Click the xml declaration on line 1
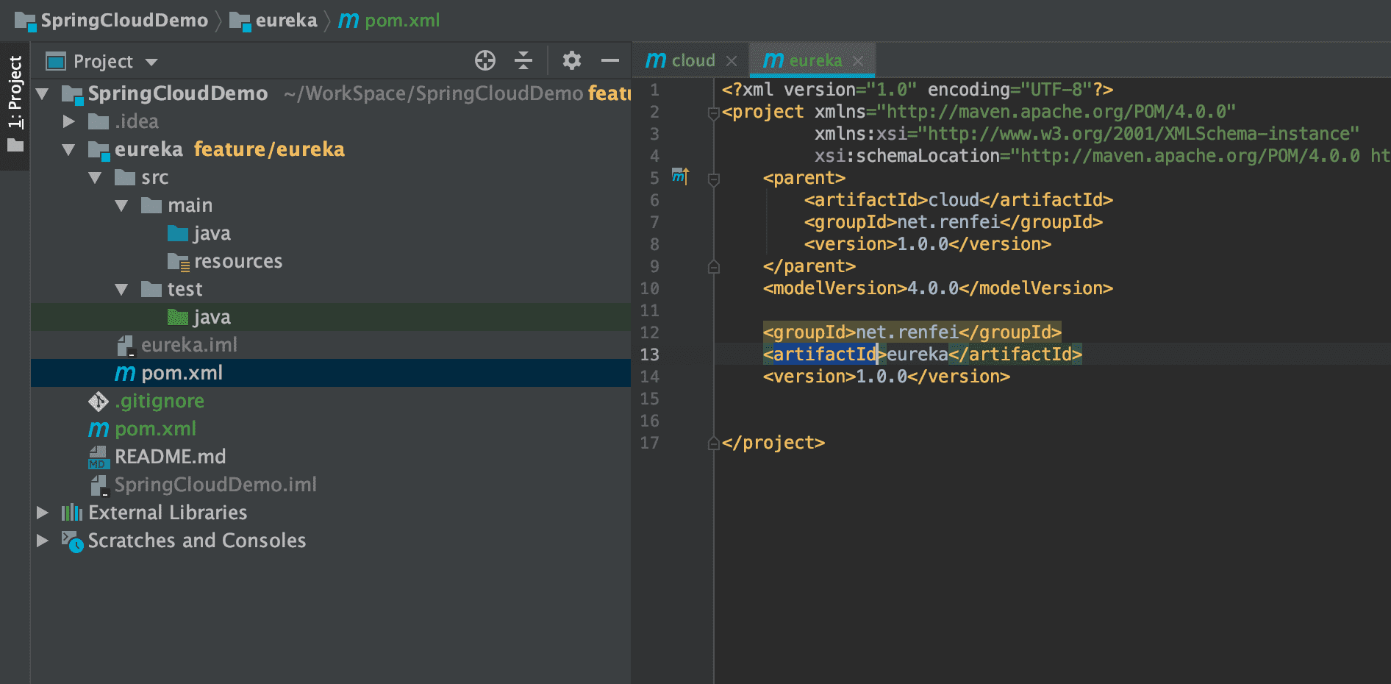 click(918, 90)
